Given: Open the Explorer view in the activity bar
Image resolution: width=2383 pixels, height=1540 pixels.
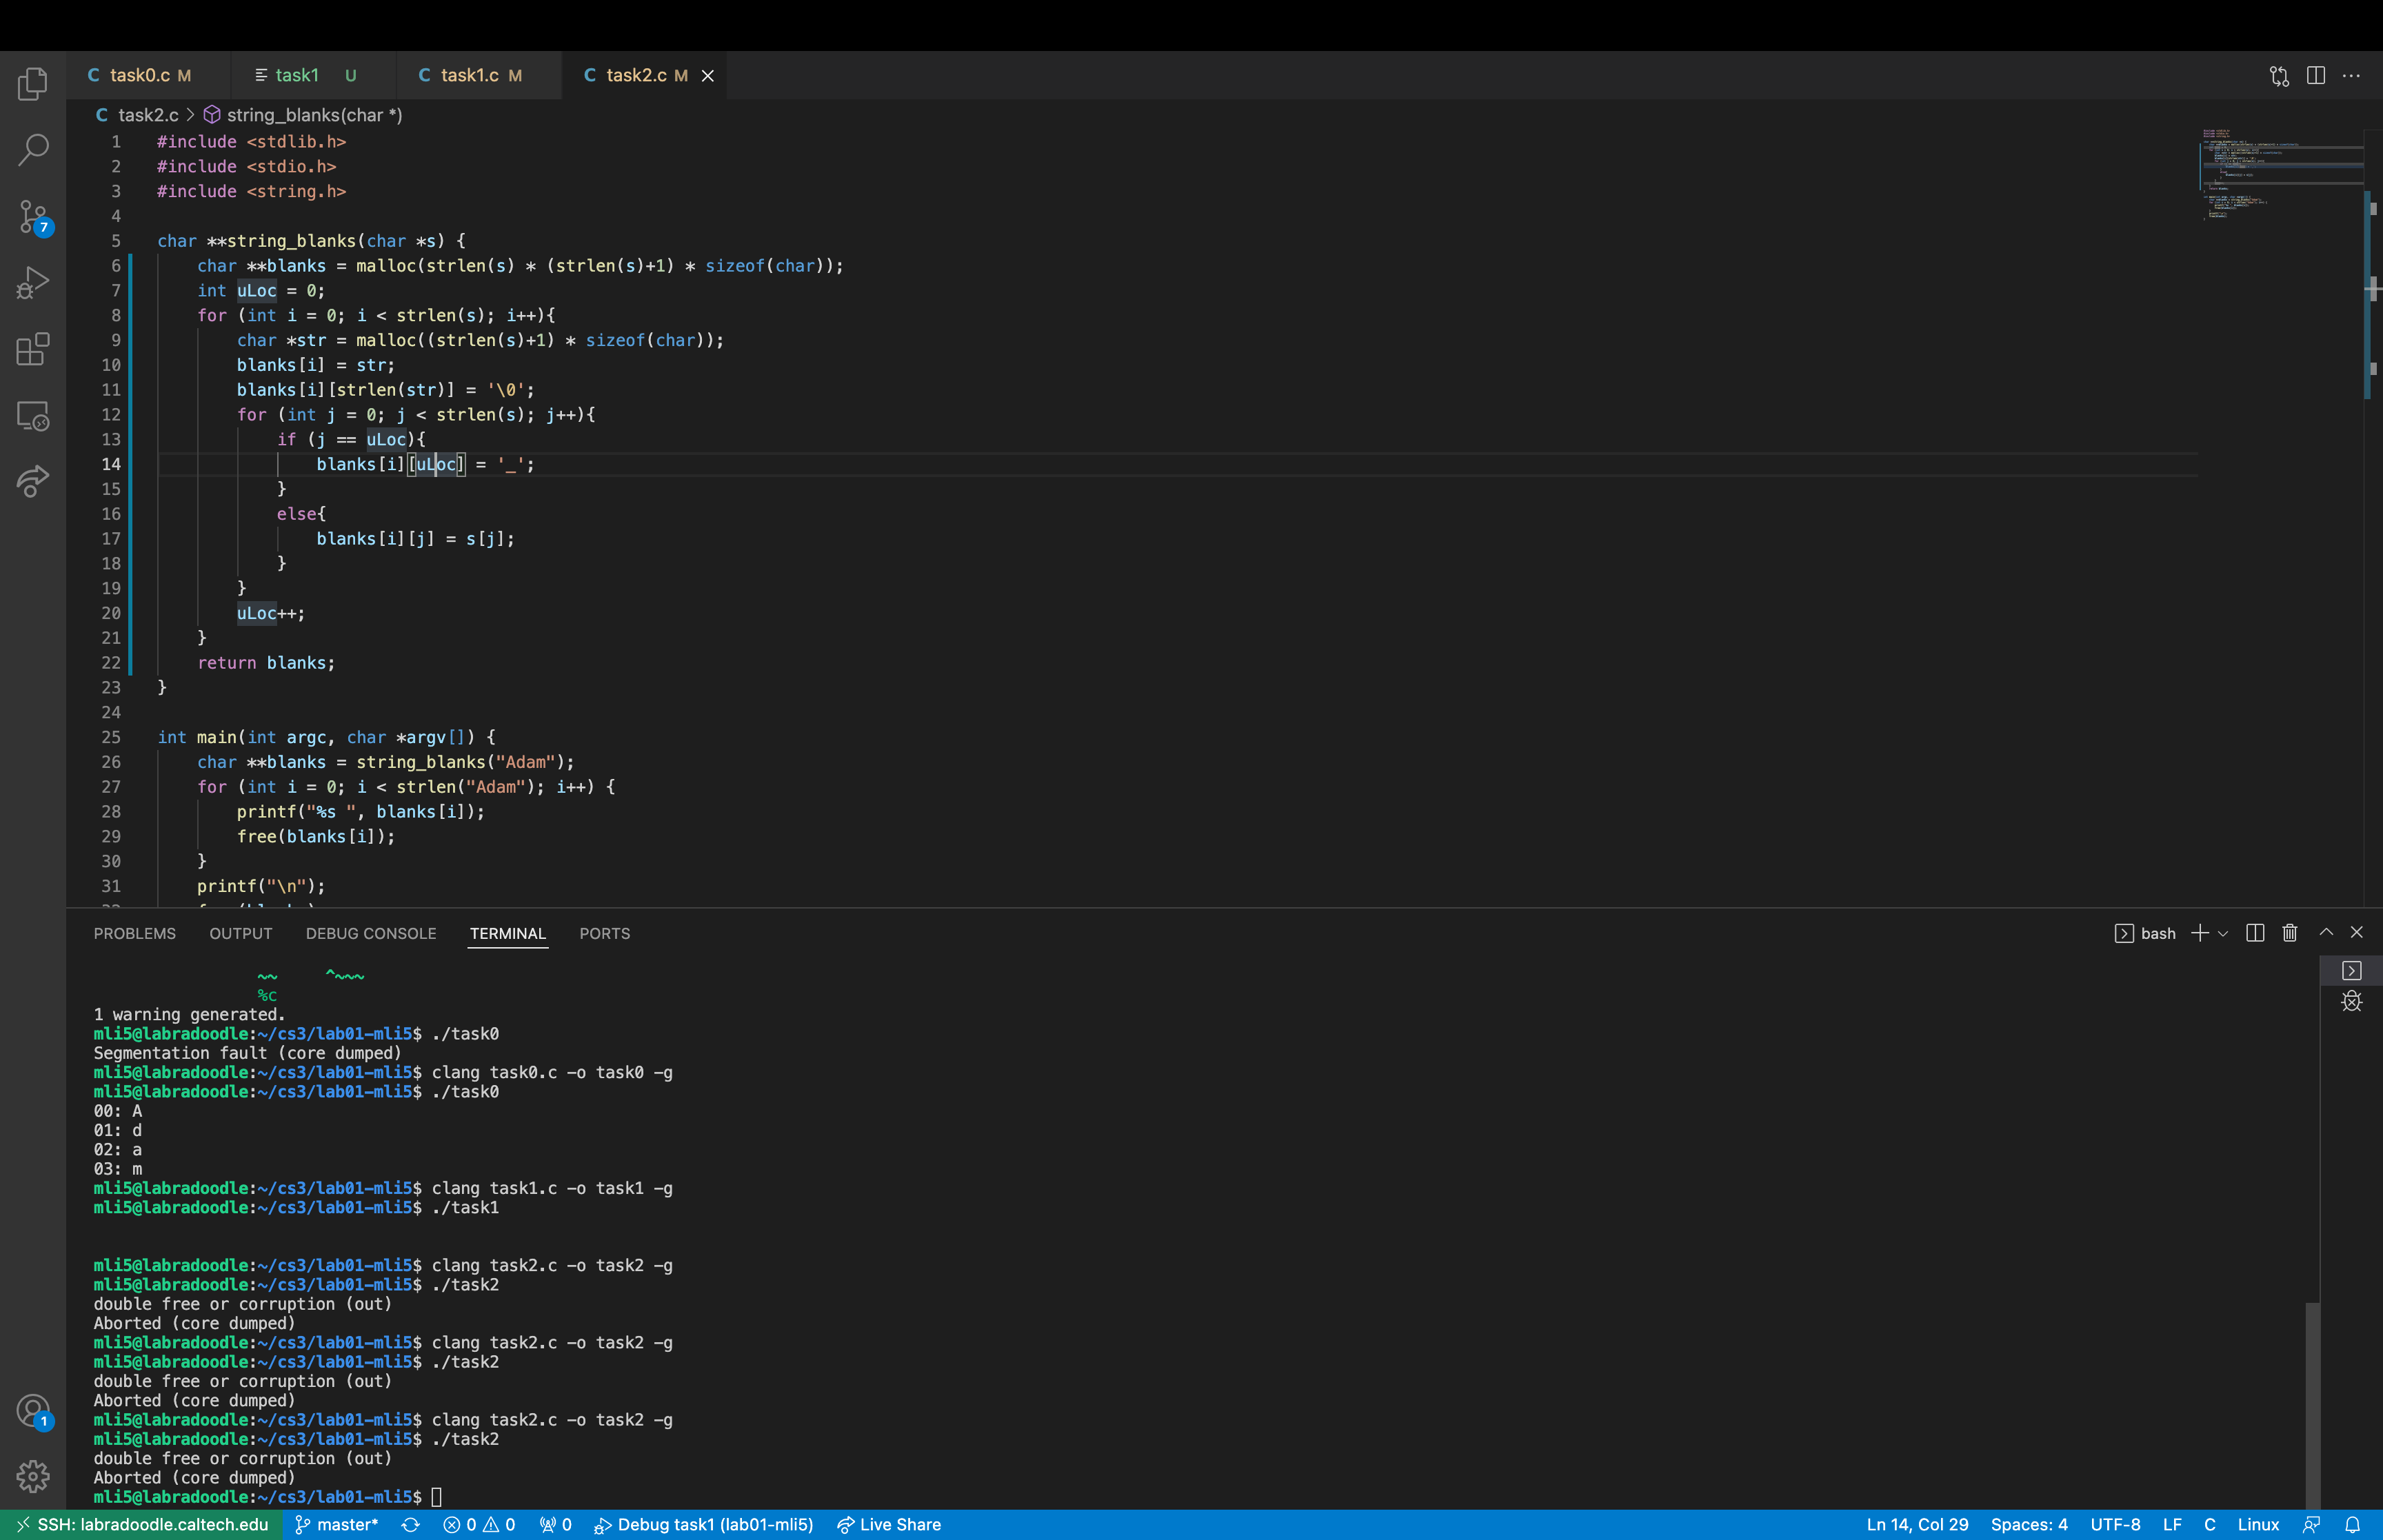Looking at the screenshot, I should (x=32, y=84).
